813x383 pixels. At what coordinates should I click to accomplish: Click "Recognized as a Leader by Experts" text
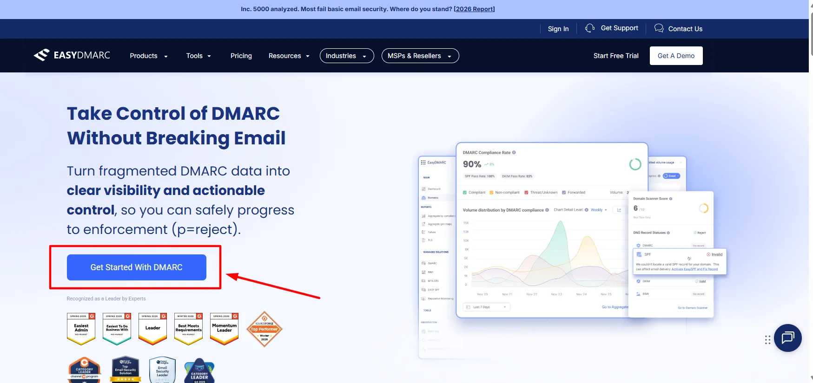tap(106, 299)
